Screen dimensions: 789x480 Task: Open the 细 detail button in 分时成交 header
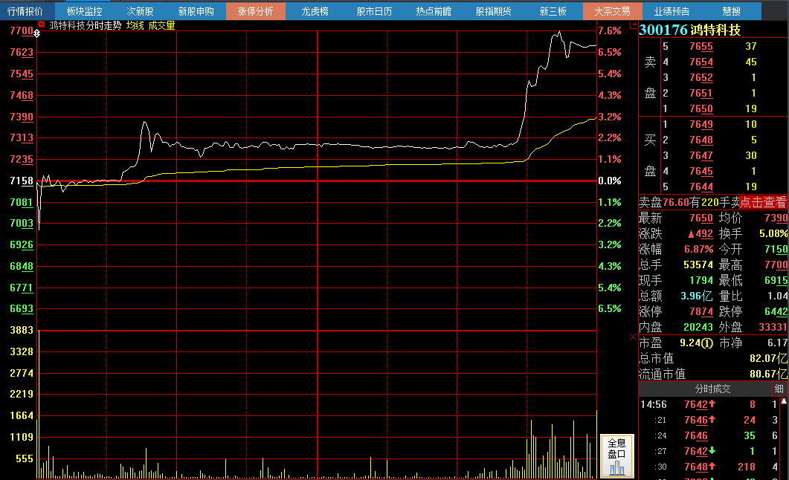click(x=779, y=389)
